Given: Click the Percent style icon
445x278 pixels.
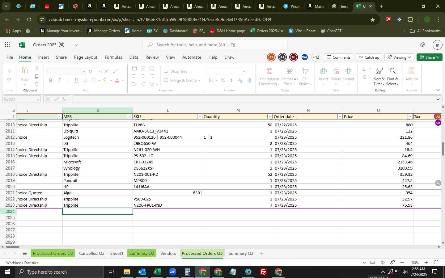Looking at the screenshot, I should click(222, 80).
